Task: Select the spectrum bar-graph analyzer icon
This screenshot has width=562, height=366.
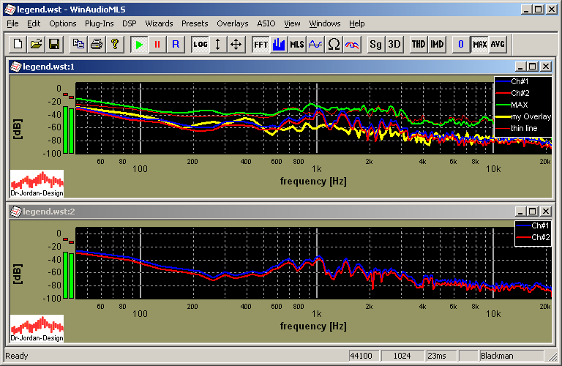Action: [279, 44]
